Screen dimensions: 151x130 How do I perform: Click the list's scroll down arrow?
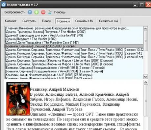click(x=145, y=77)
